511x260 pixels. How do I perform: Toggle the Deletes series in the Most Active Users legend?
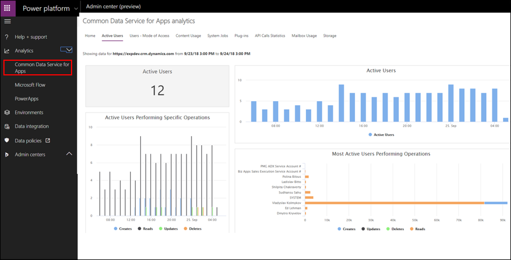click(x=394, y=229)
